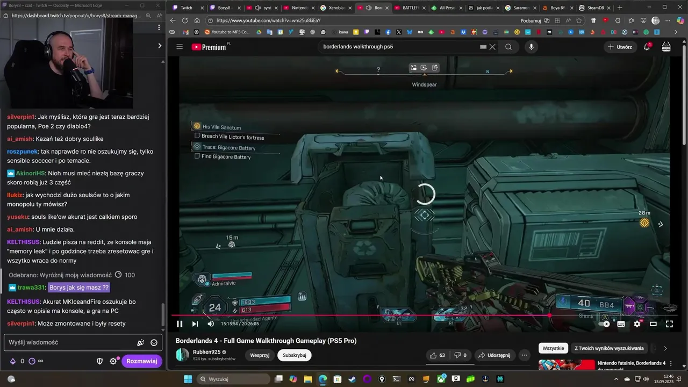Open Steam from the taskbar
This screenshot has width=688, height=387.
pos(352,379)
